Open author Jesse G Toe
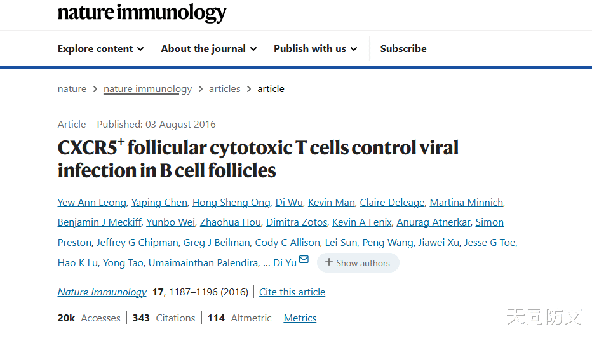Image resolution: width=592 pixels, height=338 pixels. coord(490,243)
